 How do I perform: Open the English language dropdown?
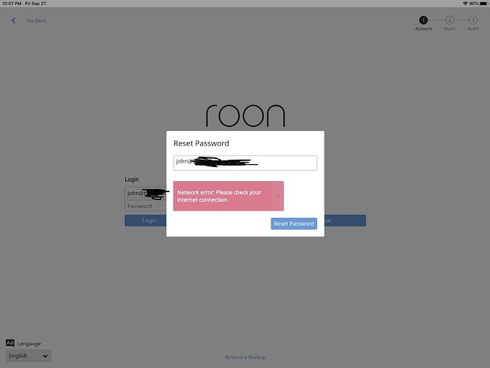click(29, 355)
